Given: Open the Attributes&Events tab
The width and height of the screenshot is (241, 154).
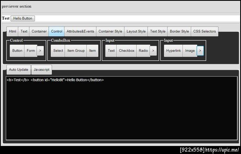Looking at the screenshot, I should click(x=80, y=31).
